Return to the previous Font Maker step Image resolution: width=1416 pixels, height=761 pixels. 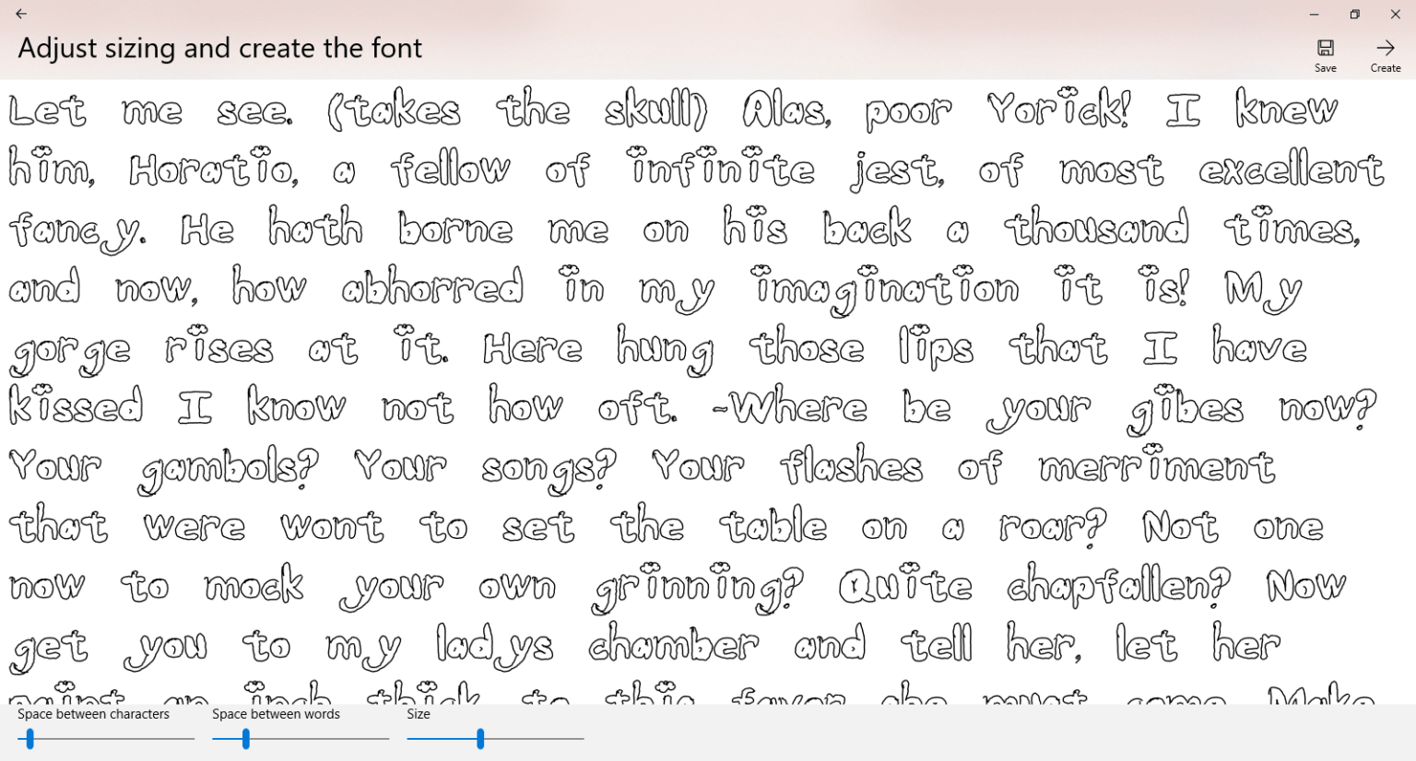[21, 14]
